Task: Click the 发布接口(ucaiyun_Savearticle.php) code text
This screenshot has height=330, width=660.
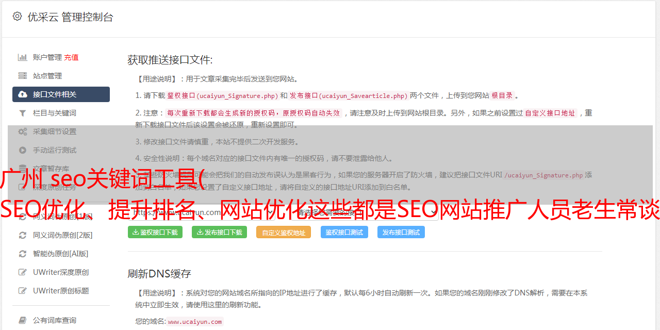Action: 349,95
